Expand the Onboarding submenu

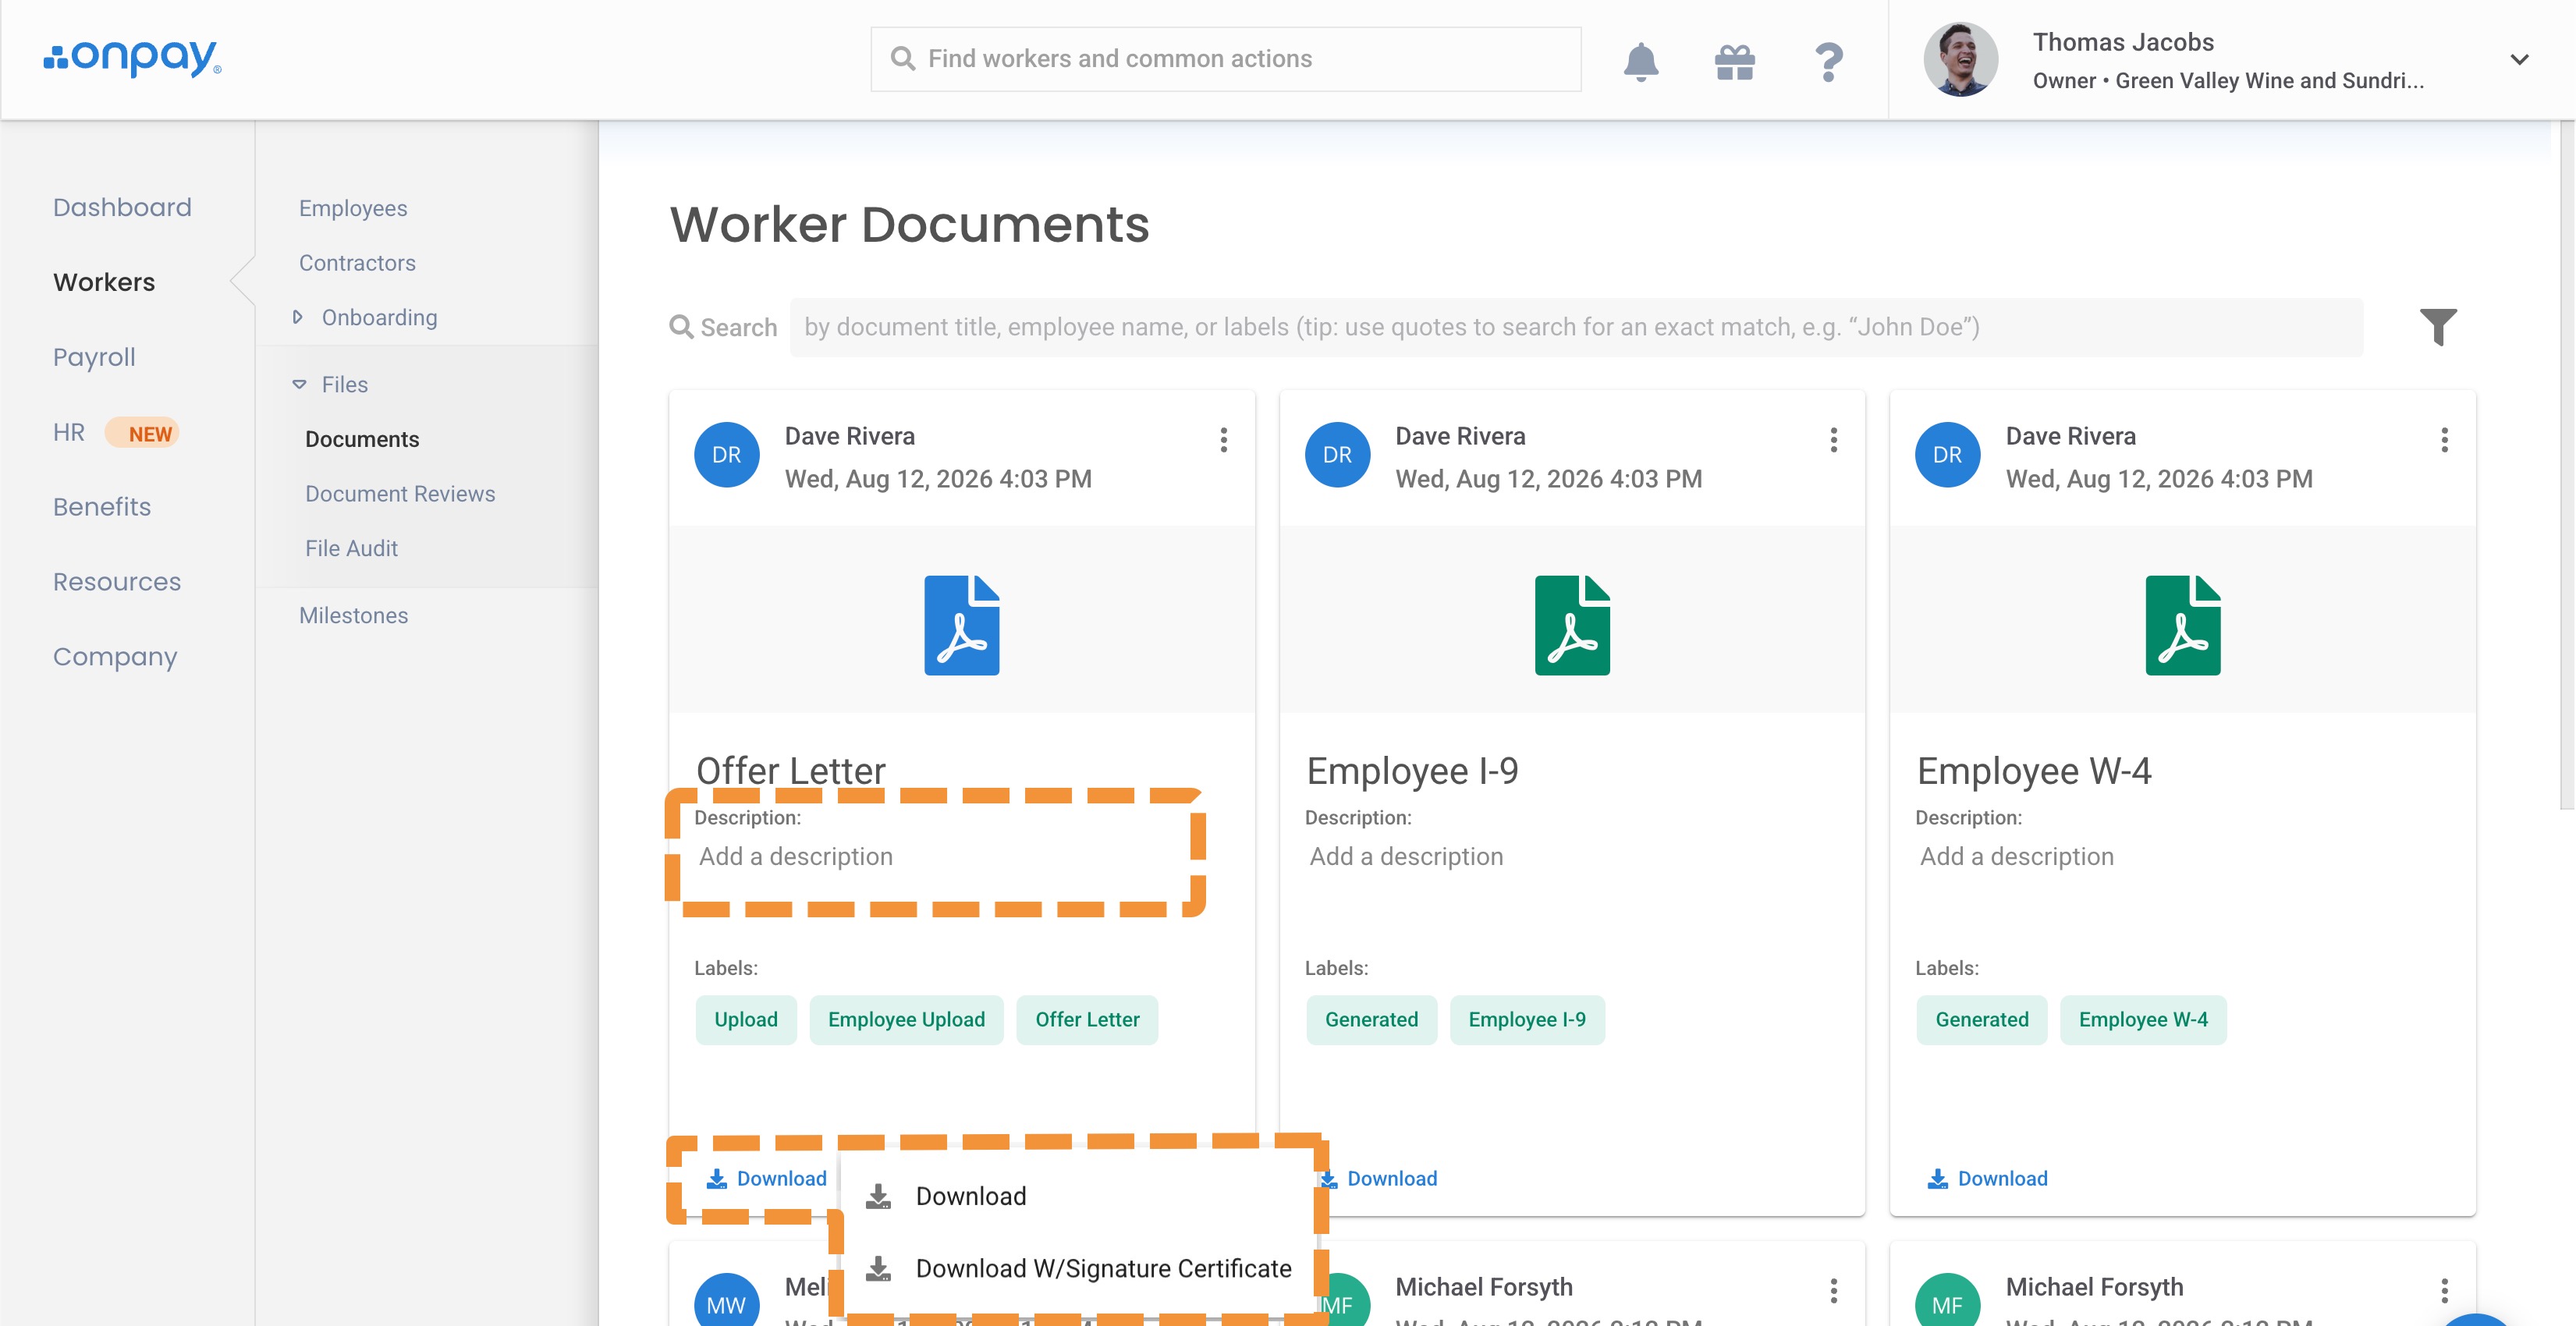366,317
